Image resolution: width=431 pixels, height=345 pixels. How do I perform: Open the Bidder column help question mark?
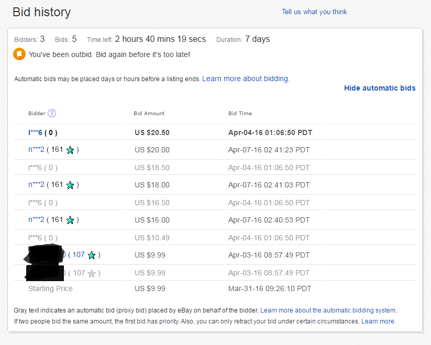coord(51,113)
